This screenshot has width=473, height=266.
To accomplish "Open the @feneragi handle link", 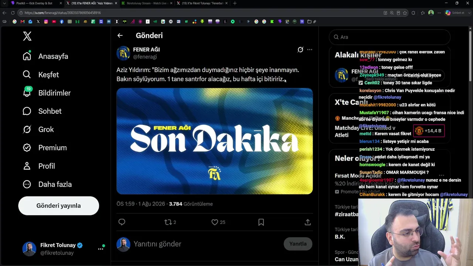I will [x=145, y=57].
